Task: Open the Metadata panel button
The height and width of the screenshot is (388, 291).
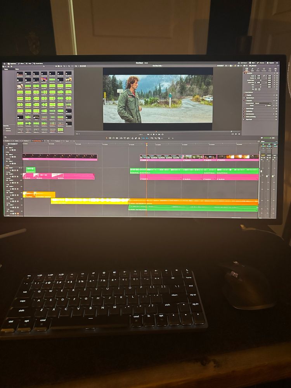Action: pyautogui.click(x=261, y=63)
